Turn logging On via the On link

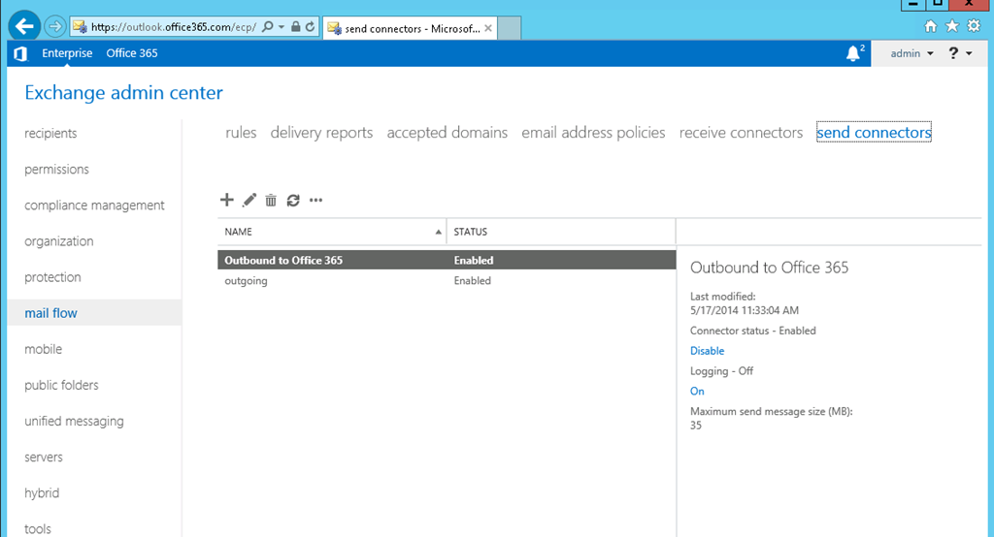[697, 392]
